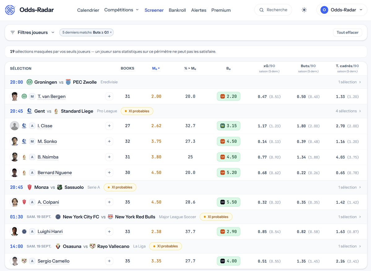Click the New York Red Bulls crest
The image size is (371, 271).
pos(110,217)
